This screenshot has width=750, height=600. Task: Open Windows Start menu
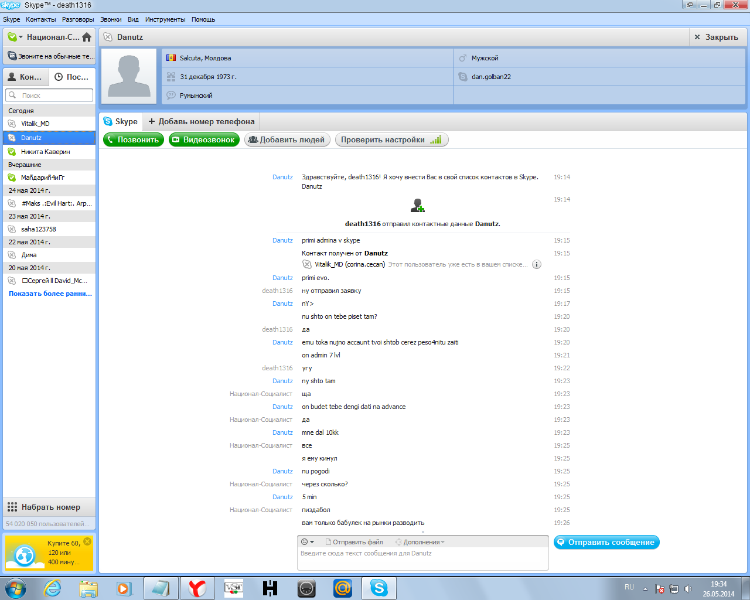coord(15,588)
